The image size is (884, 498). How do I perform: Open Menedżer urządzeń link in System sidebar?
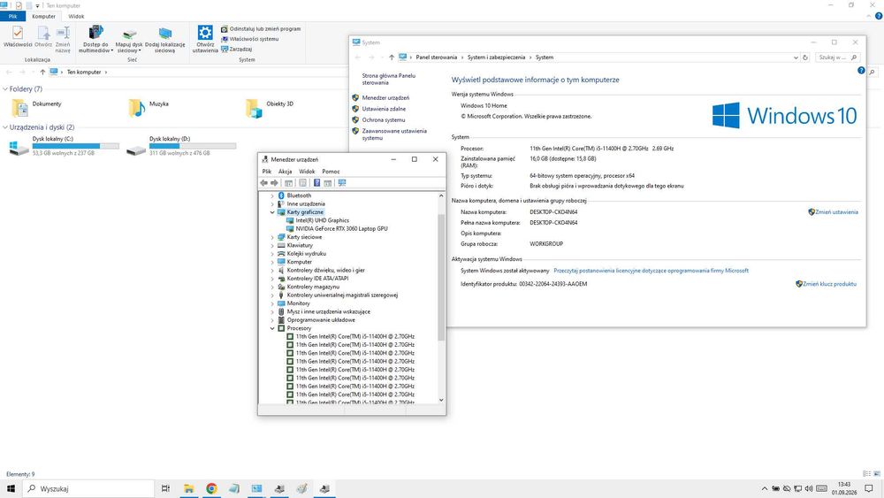[x=385, y=98]
